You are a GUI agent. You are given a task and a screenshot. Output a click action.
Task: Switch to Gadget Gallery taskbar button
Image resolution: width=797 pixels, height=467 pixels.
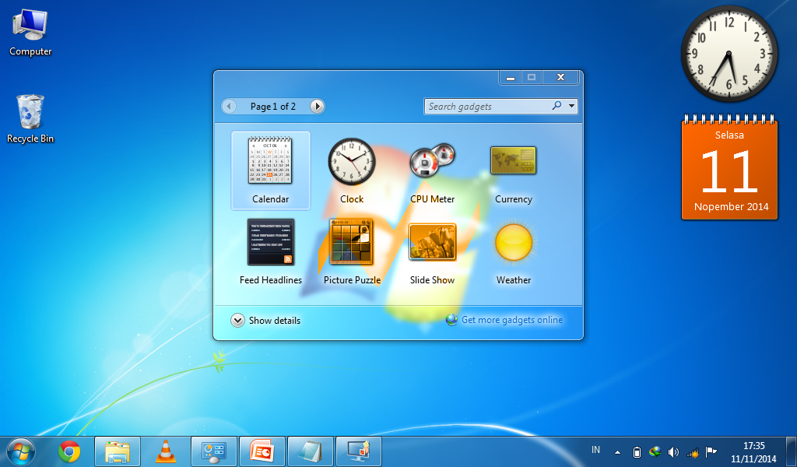pos(359,451)
